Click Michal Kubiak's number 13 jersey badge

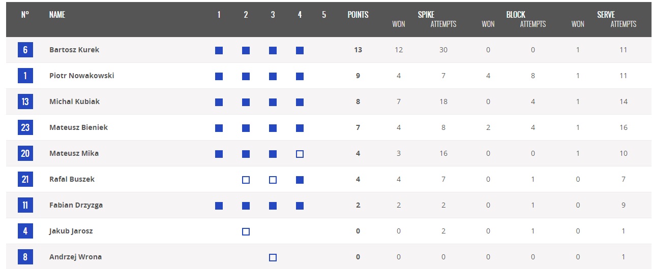tap(25, 102)
